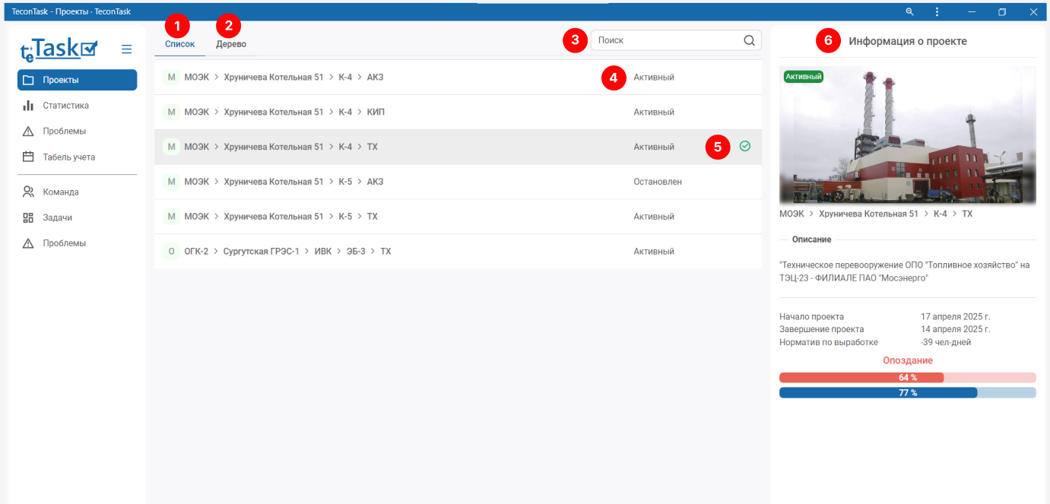
Task: Select the МОЭК К-4 АКЗ project row
Action: [395, 78]
